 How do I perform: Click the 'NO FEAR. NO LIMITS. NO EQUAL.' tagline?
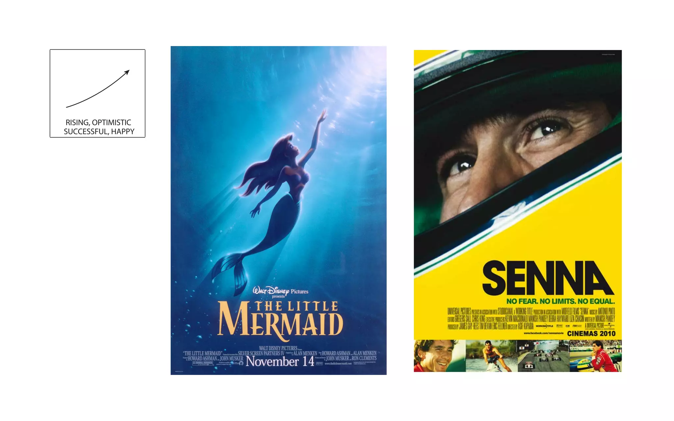tap(560, 301)
